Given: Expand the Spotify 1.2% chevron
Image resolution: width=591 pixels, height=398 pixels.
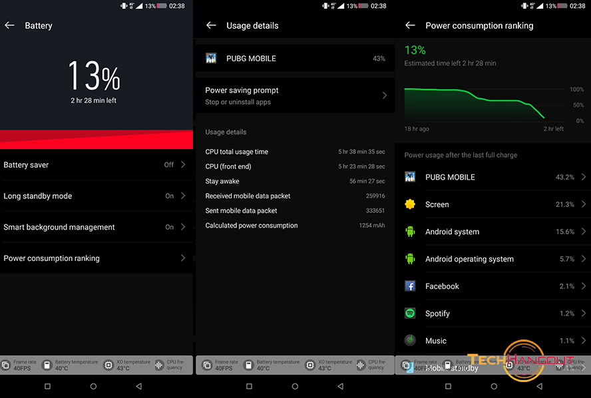Looking at the screenshot, I should (584, 313).
